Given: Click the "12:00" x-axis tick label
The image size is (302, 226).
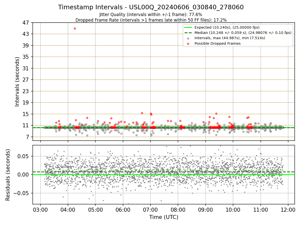Looking at the screenshot, I should [288, 210].
